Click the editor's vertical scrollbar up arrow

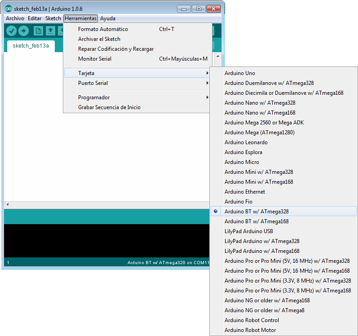(x=218, y=57)
